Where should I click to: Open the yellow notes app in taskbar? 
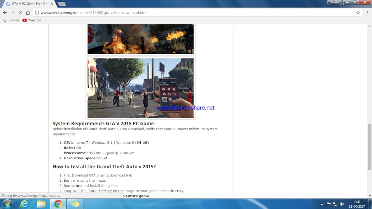point(75,204)
